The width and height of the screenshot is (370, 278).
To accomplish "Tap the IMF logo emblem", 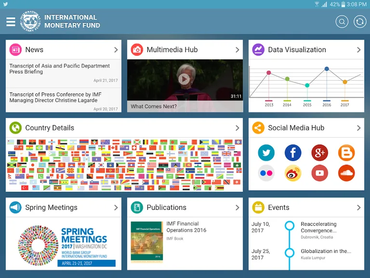I will click(30, 22).
